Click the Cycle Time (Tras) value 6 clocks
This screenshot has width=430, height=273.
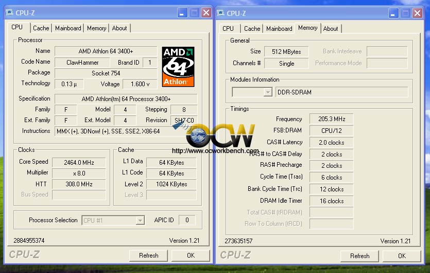click(x=332, y=178)
